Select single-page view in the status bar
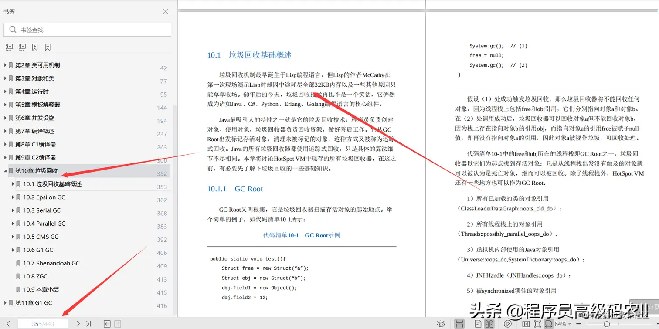659x329 pixels. click(x=478, y=324)
